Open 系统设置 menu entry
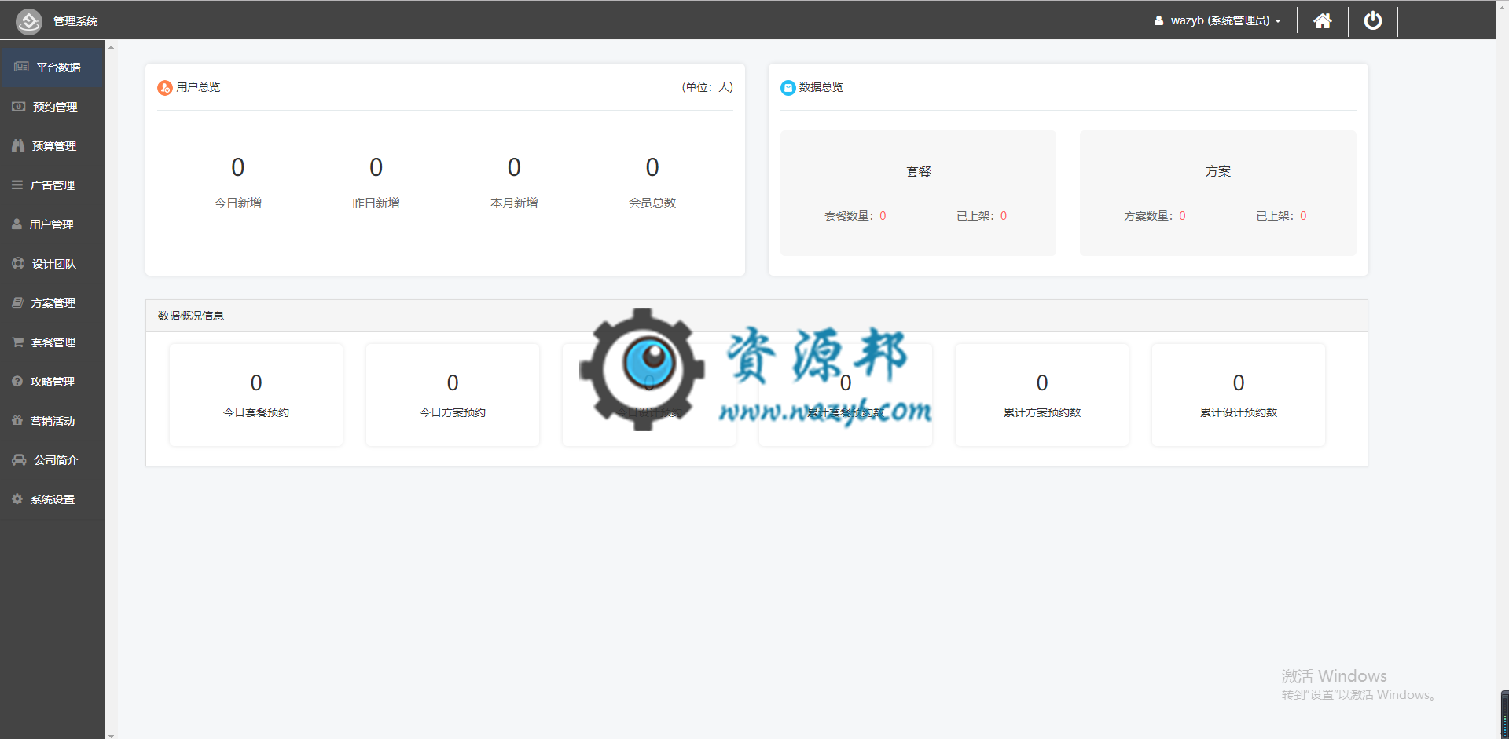This screenshot has height=739, width=1509. 52,499
